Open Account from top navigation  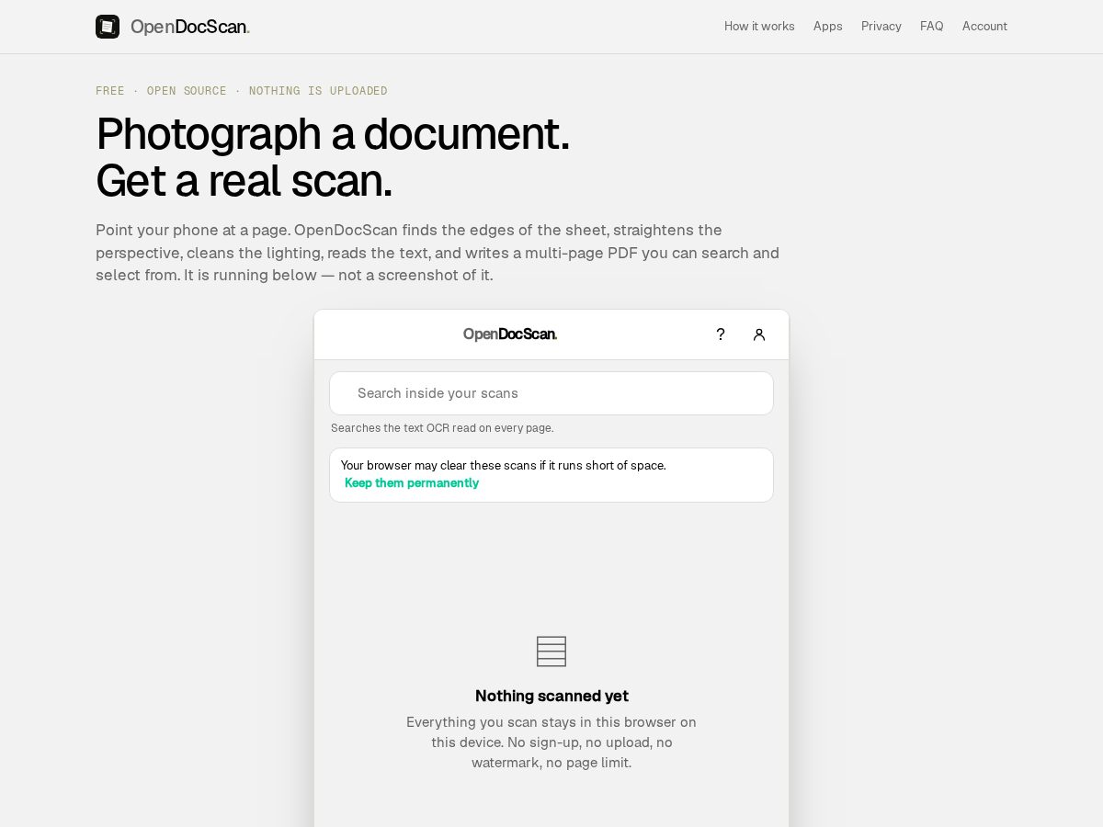(984, 27)
